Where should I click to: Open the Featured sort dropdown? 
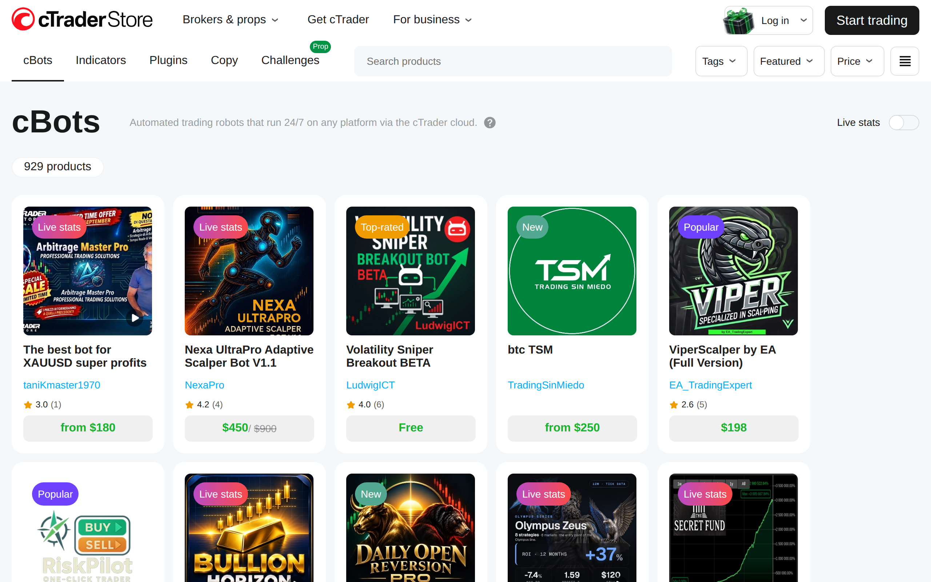(x=789, y=61)
